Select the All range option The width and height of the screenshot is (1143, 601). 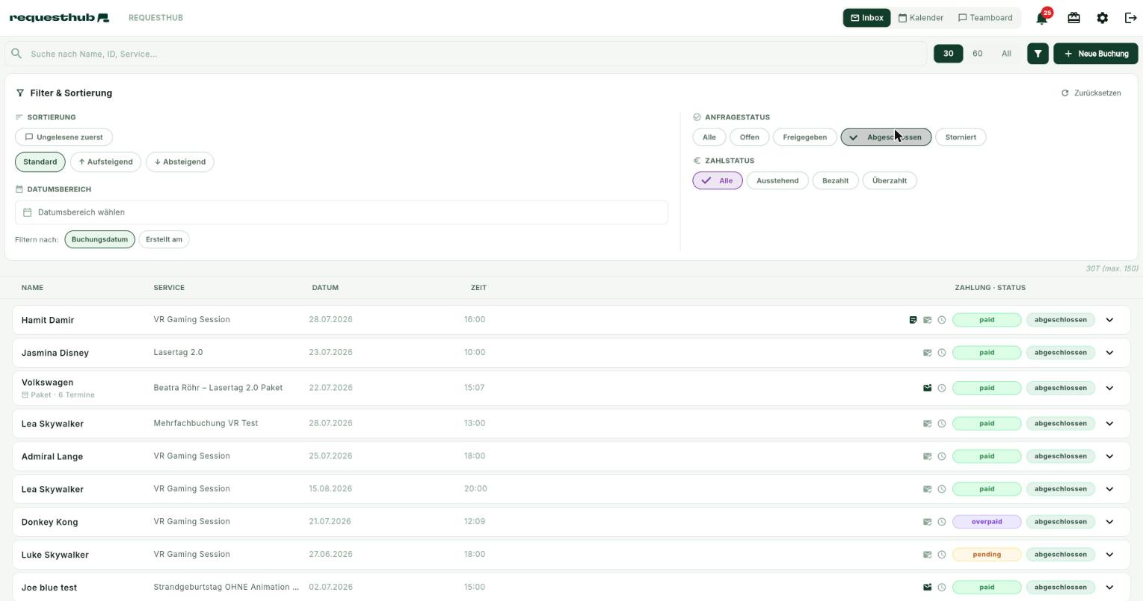pos(1006,54)
